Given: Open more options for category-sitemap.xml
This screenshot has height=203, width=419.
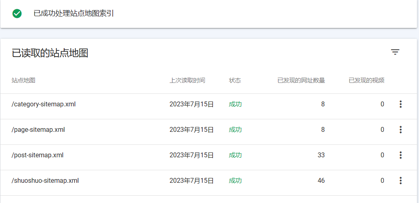Looking at the screenshot, I should (400, 104).
